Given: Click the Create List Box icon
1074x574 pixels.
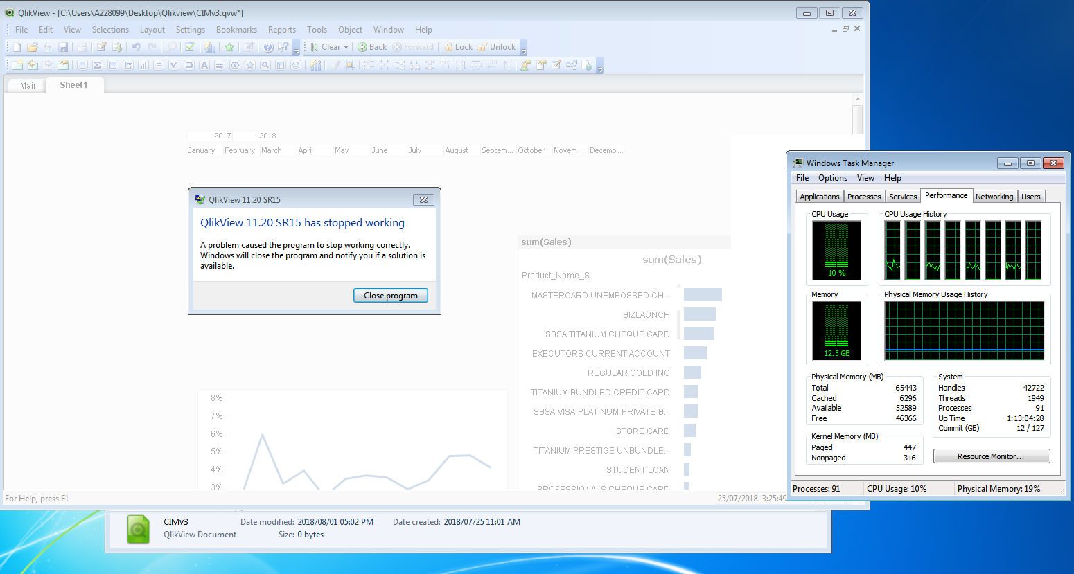Looking at the screenshot, I should coord(82,65).
